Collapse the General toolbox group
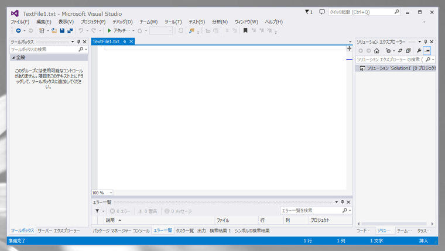Screen dimensions: 445x251 [x=13, y=57]
